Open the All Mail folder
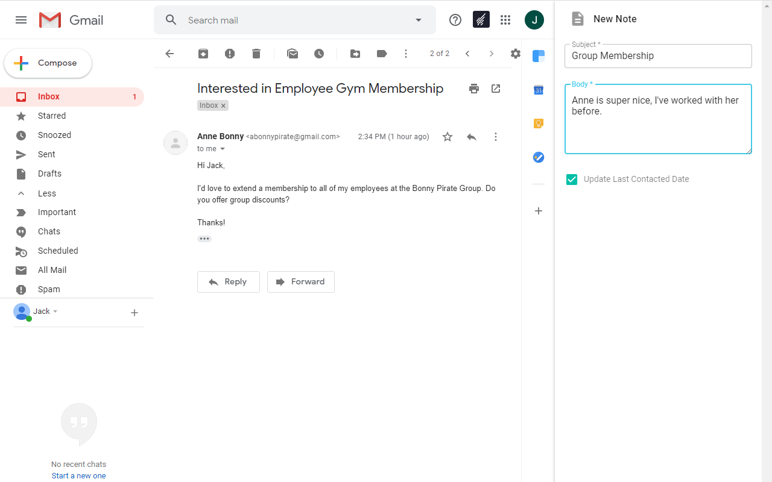Screen dimensions: 772x482 pyautogui.click(x=72, y=270)
